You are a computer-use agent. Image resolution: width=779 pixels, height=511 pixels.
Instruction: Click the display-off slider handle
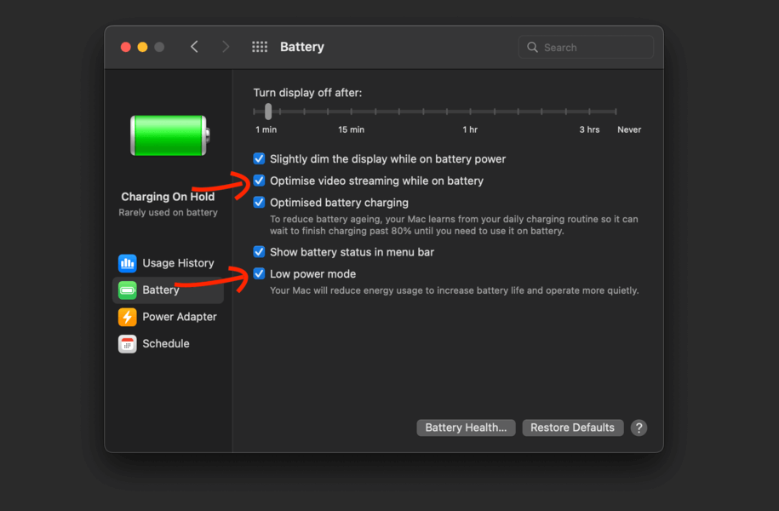(x=268, y=112)
